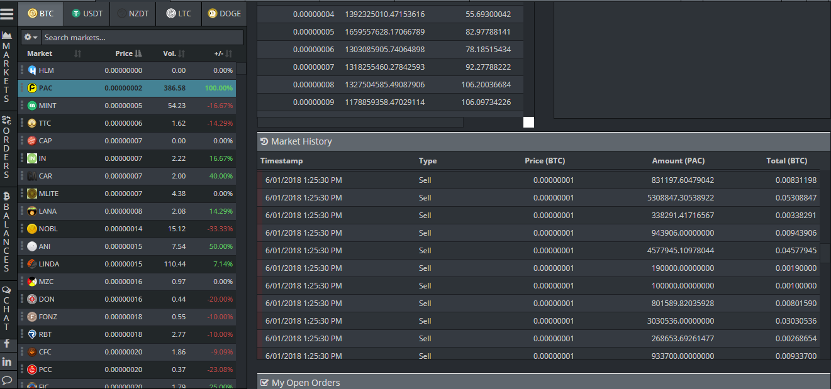Click the DON coin icon
This screenshot has width=831, height=389.
pyautogui.click(x=32, y=299)
